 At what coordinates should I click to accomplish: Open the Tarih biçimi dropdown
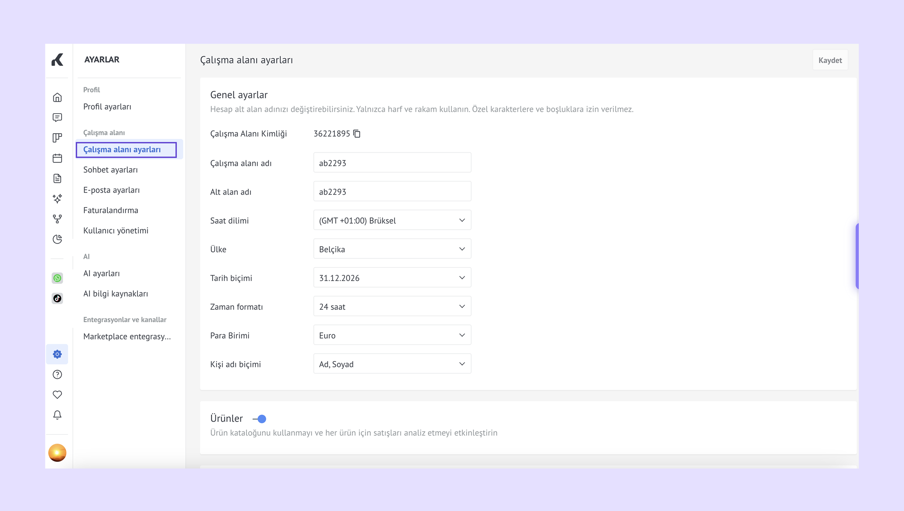click(392, 278)
